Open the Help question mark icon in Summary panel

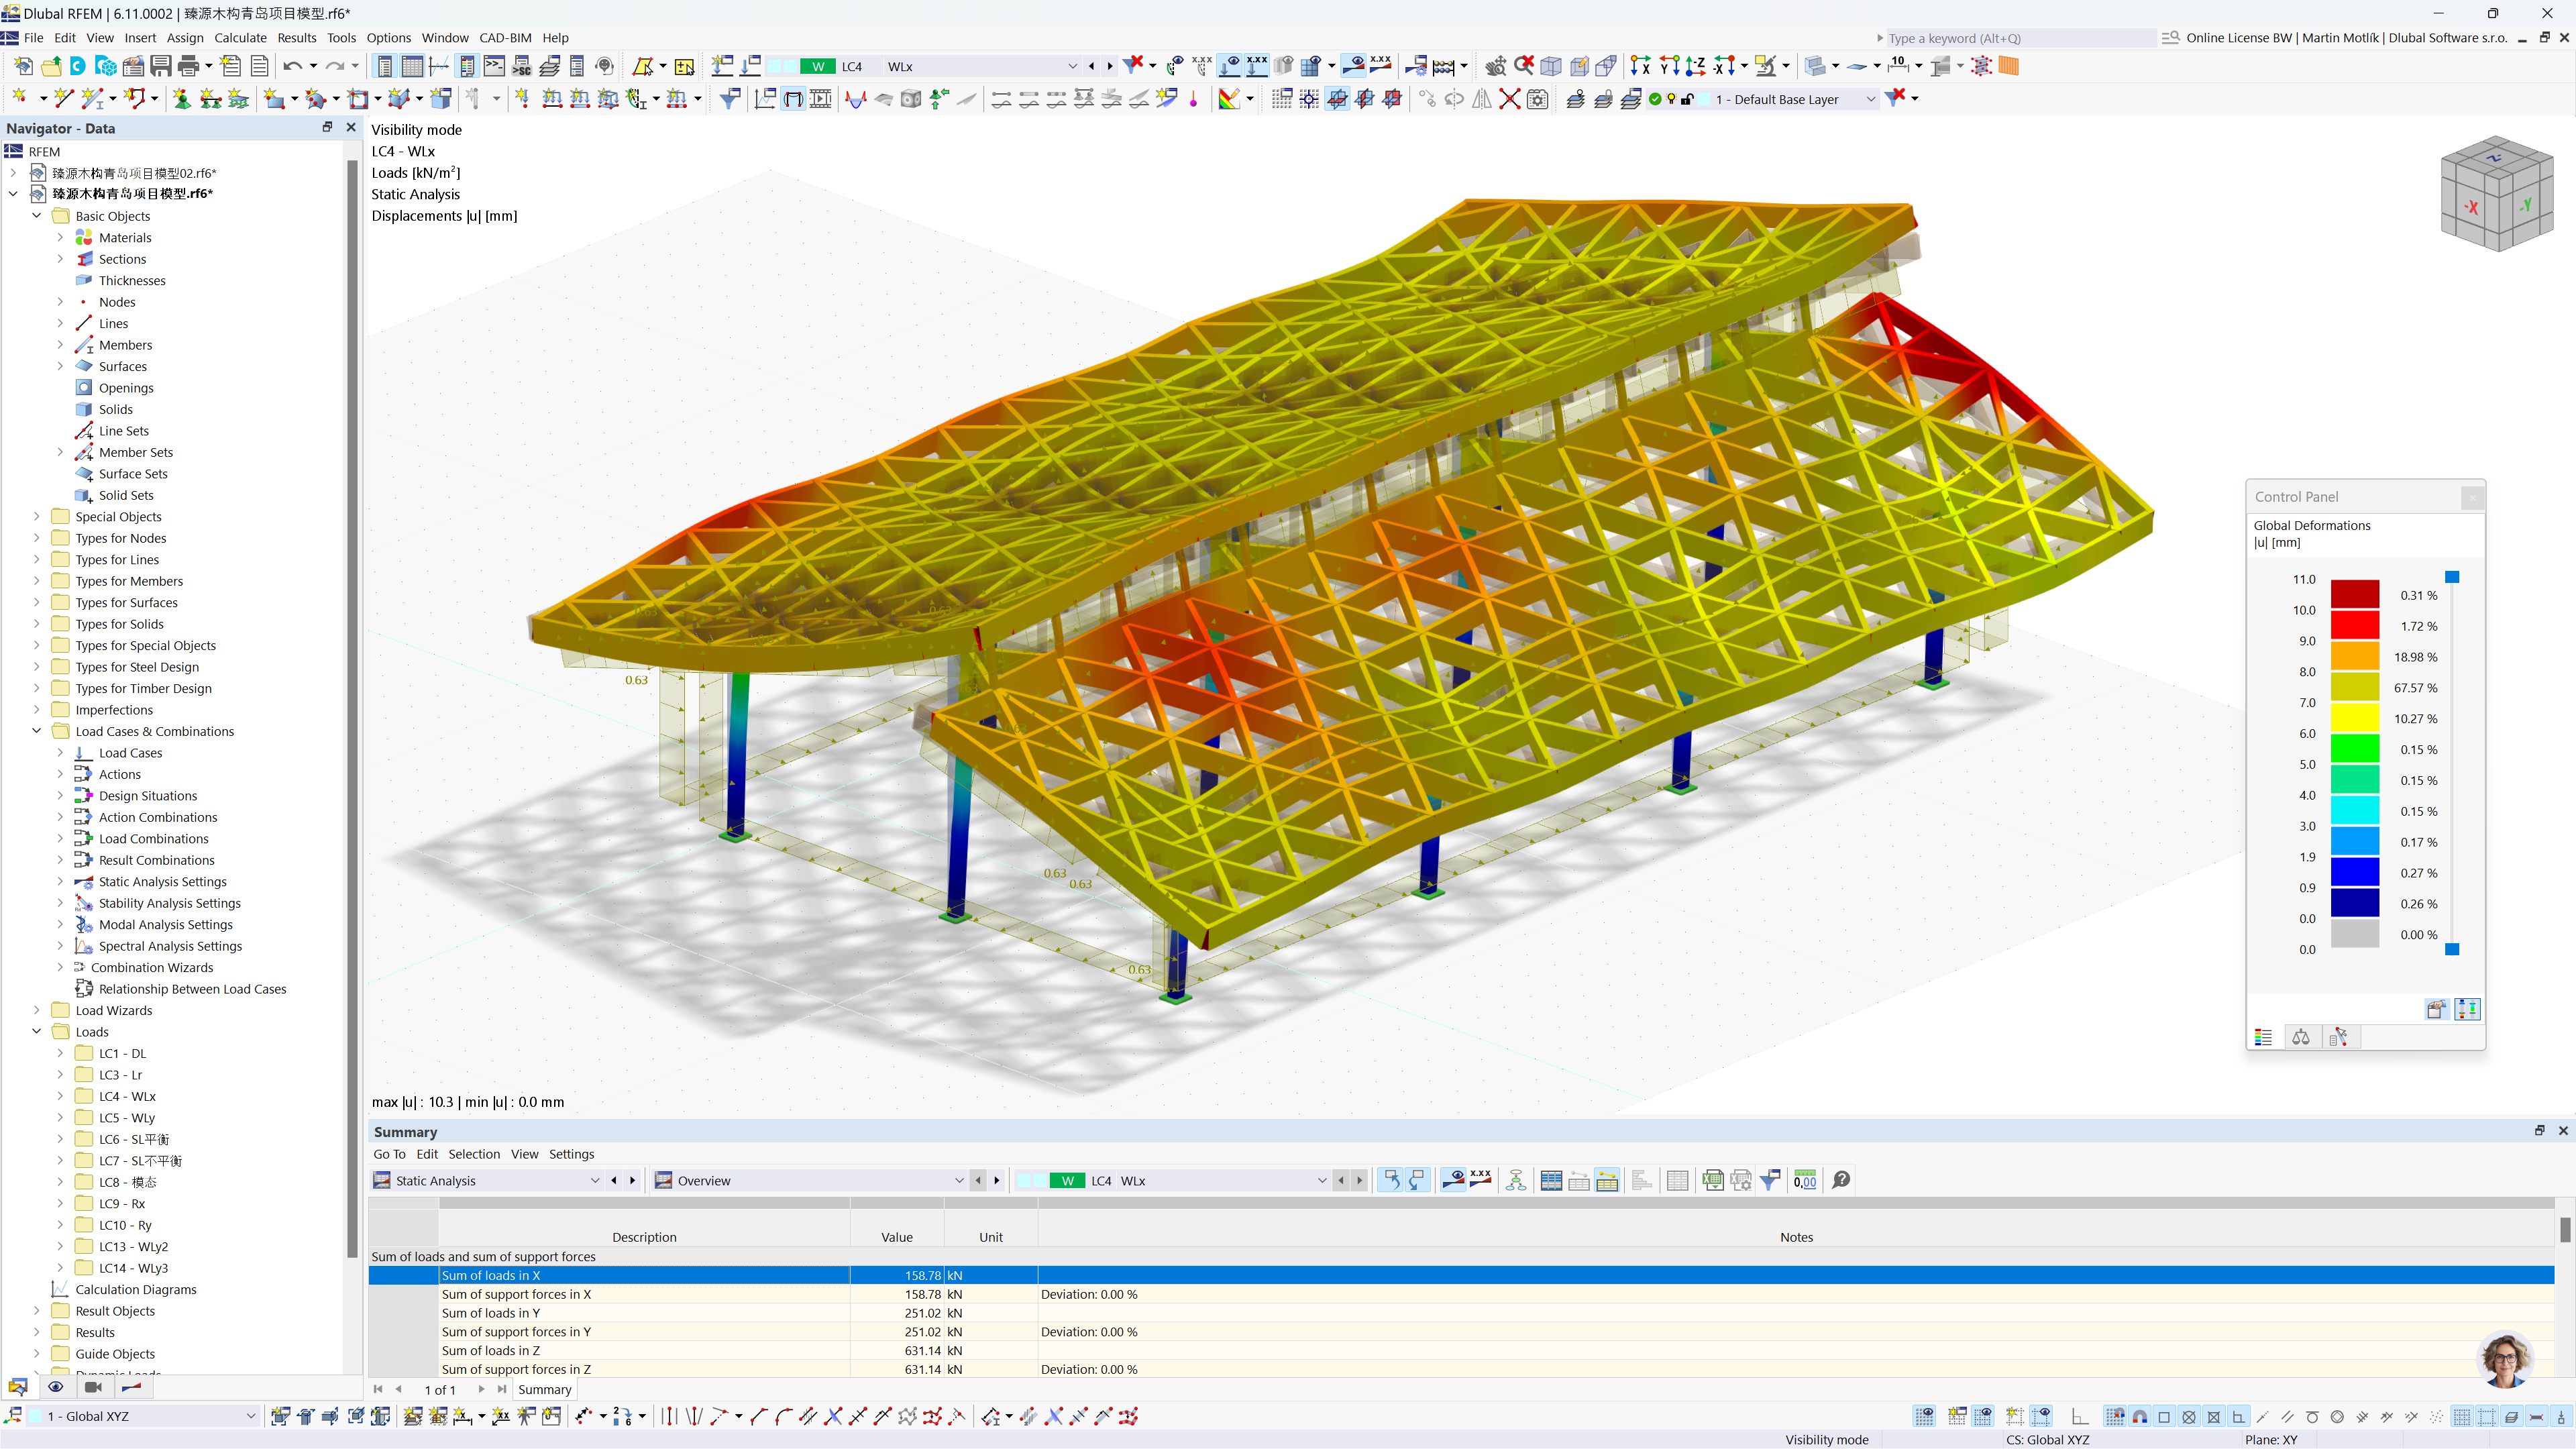click(1840, 1180)
